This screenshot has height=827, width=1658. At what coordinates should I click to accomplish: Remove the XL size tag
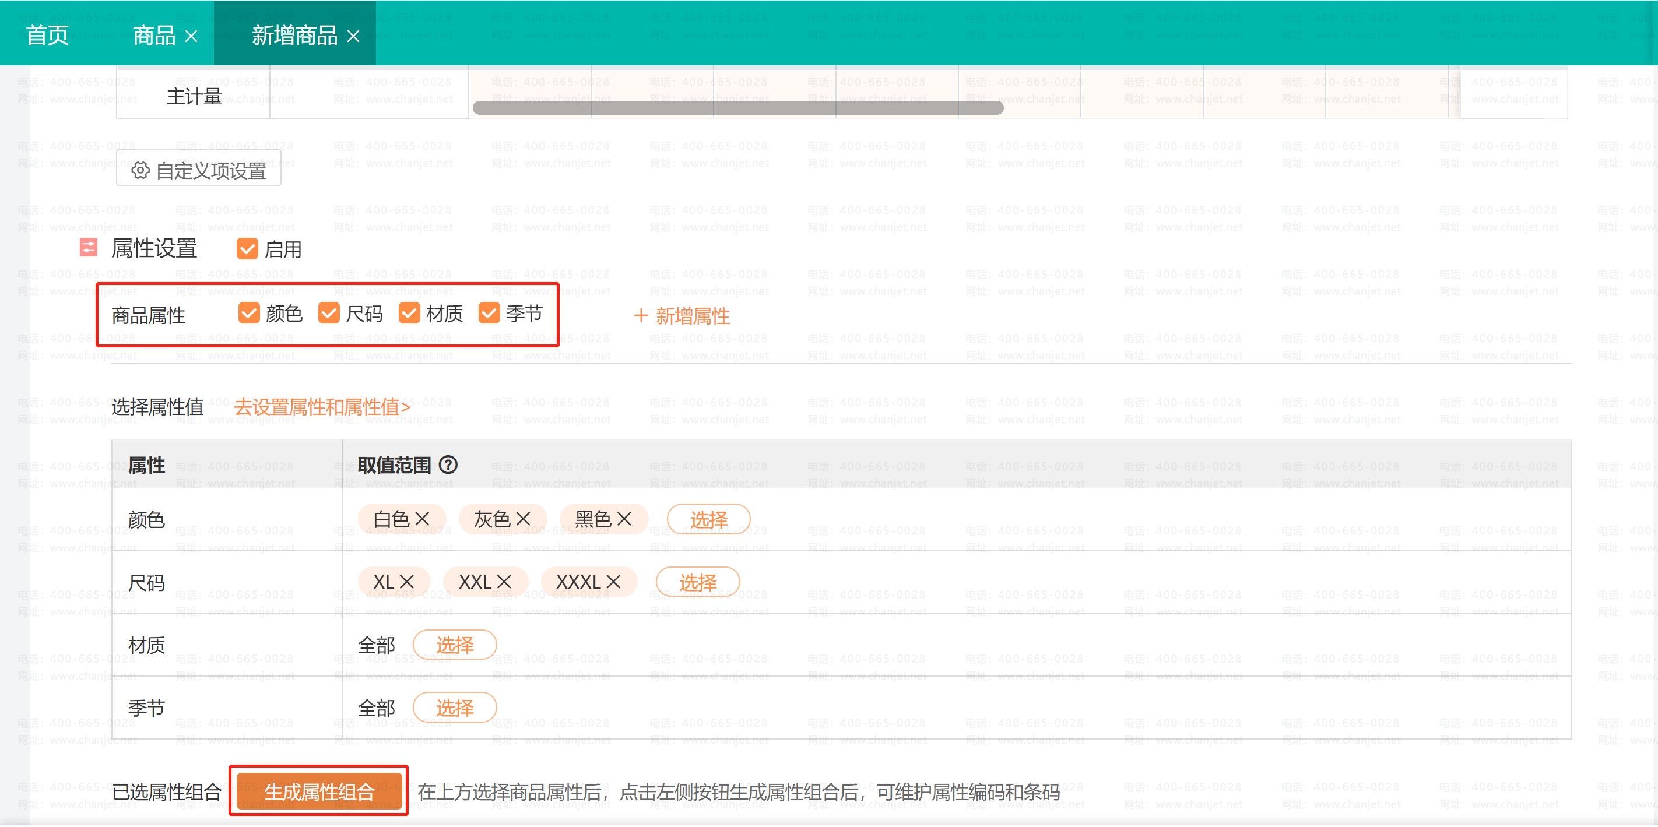click(x=407, y=582)
